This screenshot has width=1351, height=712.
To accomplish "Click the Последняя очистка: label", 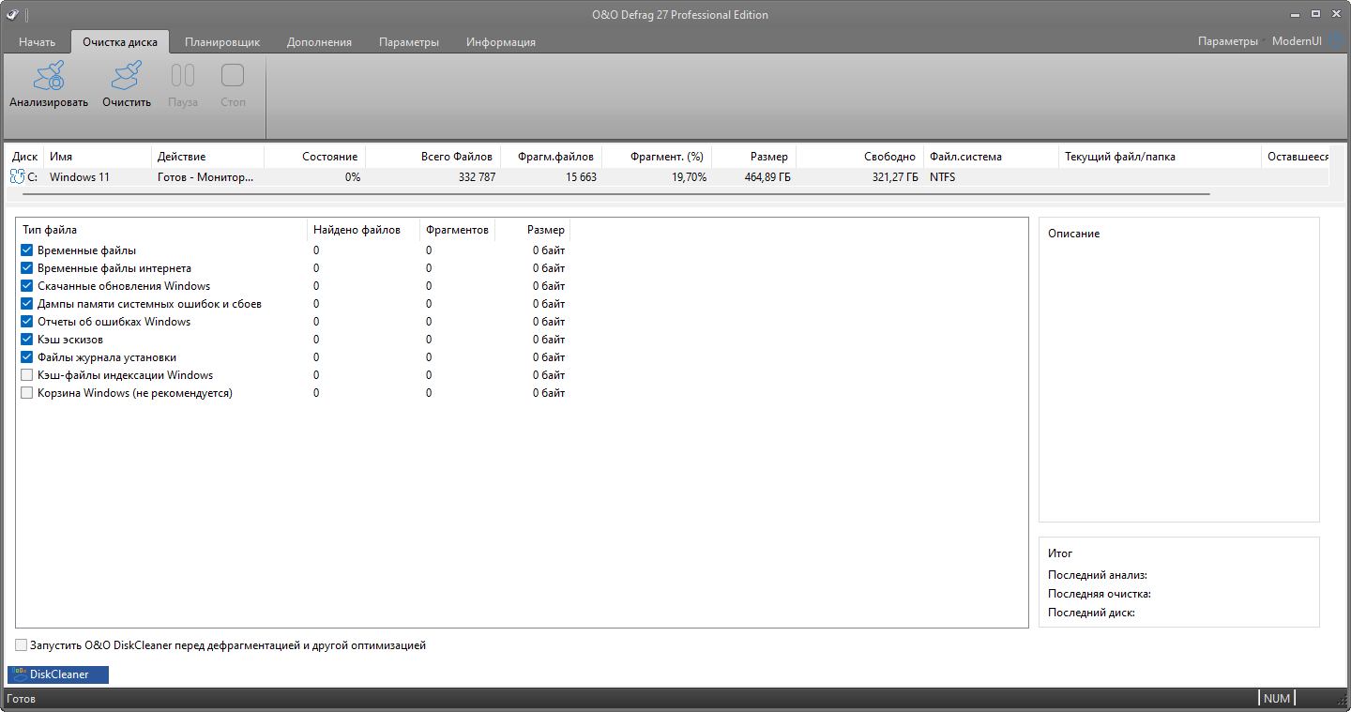I will 1100,594.
